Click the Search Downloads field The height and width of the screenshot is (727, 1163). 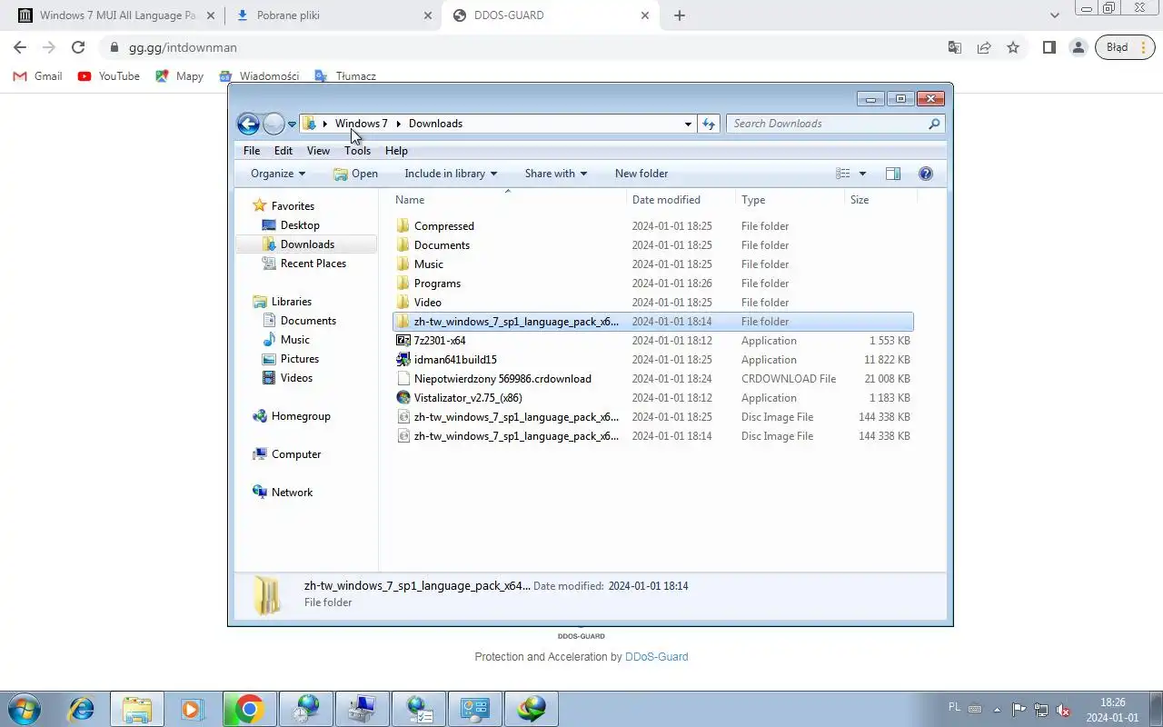[x=835, y=124]
